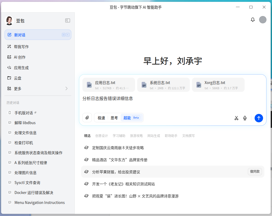272x216 pixels.
Task: Attach a file with paperclip icon
Action: pyautogui.click(x=87, y=118)
